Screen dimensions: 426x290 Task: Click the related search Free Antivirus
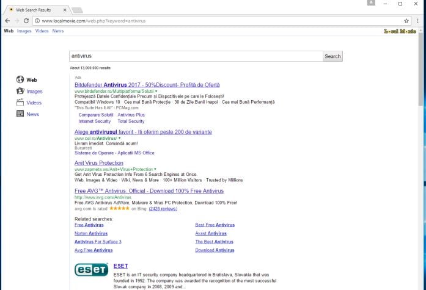[x=89, y=225]
